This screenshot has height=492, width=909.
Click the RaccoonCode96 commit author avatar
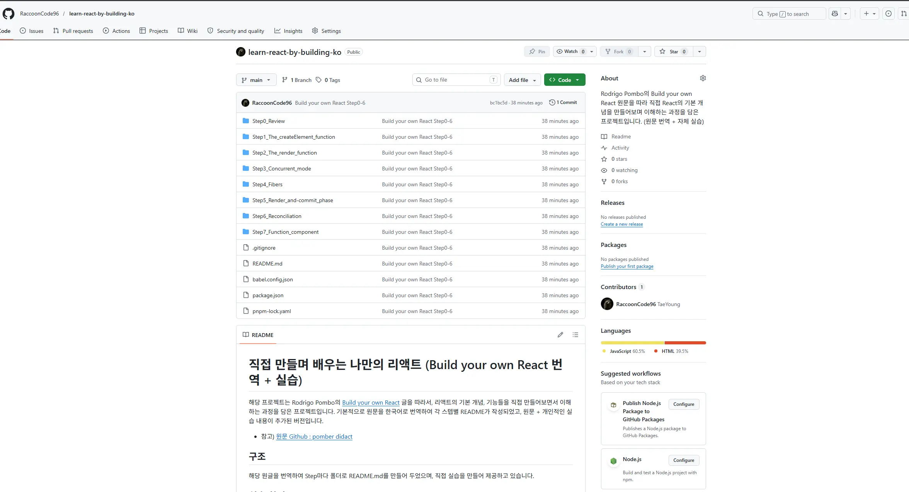tap(245, 103)
